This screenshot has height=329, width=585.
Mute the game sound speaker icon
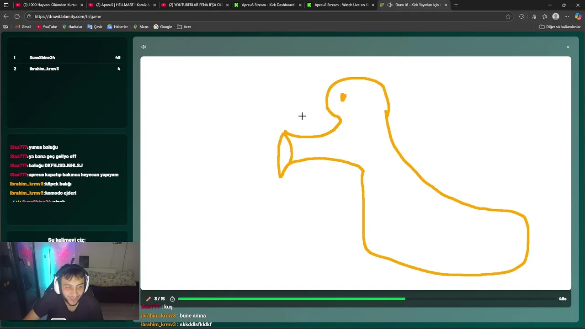point(144,47)
